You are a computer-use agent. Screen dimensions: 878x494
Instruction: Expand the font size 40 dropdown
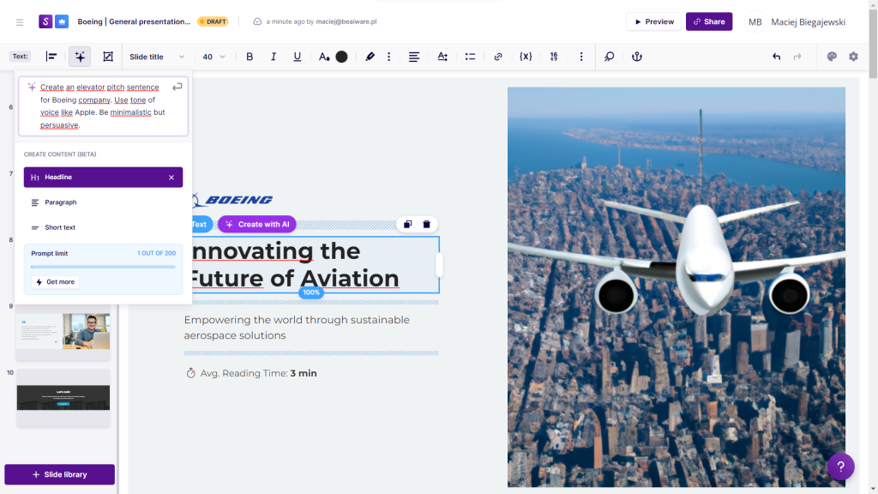[x=214, y=57]
